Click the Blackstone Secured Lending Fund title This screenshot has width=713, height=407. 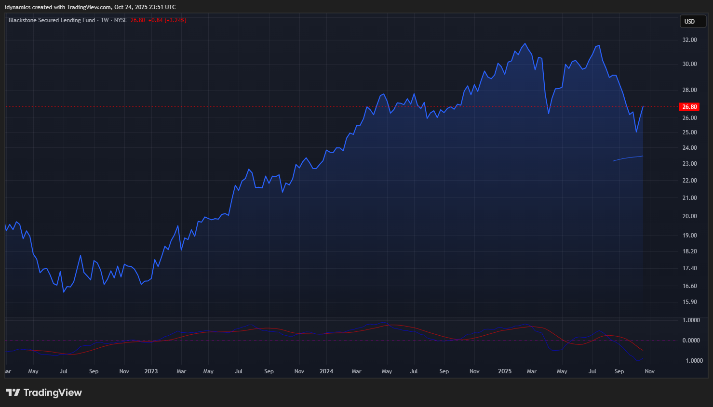click(52, 20)
